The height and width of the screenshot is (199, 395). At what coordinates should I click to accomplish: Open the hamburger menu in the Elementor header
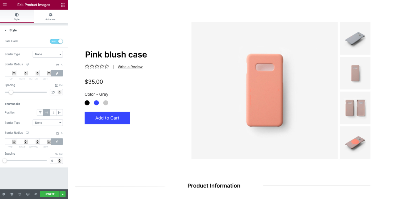pos(5,5)
